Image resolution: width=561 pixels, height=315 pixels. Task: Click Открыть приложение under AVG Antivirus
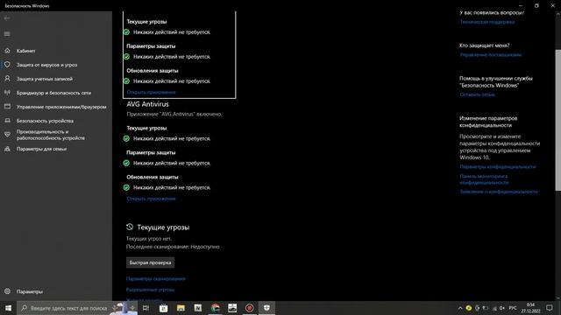[151, 199]
